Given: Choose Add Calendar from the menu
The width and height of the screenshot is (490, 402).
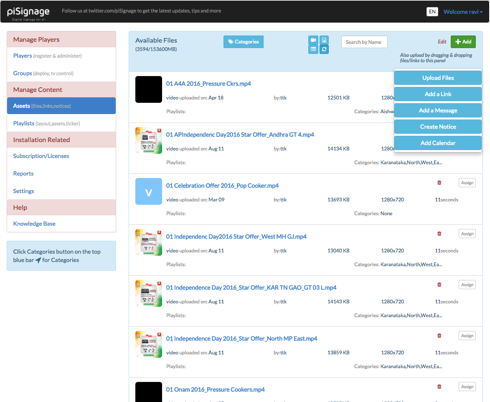Looking at the screenshot, I should pos(438,143).
